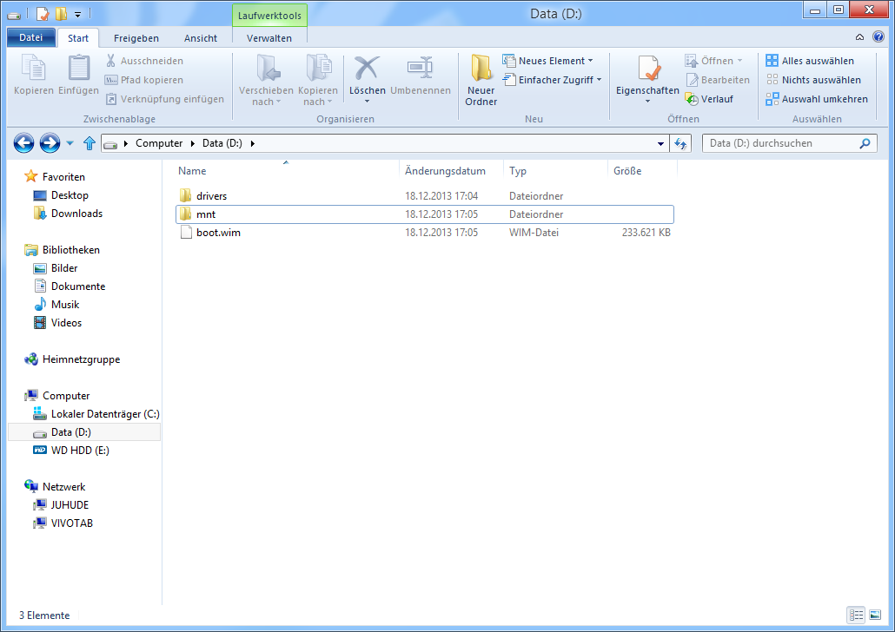Collapse the ribbon with the chevron
This screenshot has width=895, height=632.
[x=859, y=37]
